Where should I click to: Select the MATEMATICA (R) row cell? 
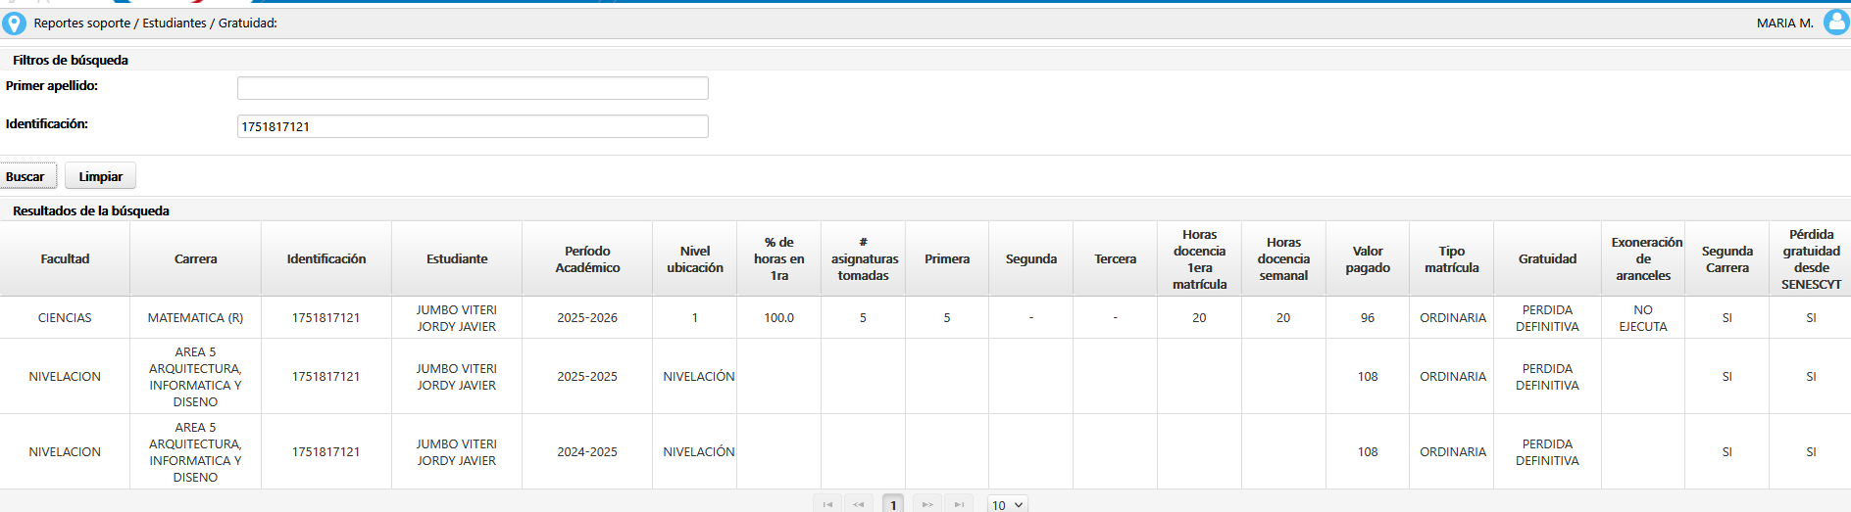point(195,317)
